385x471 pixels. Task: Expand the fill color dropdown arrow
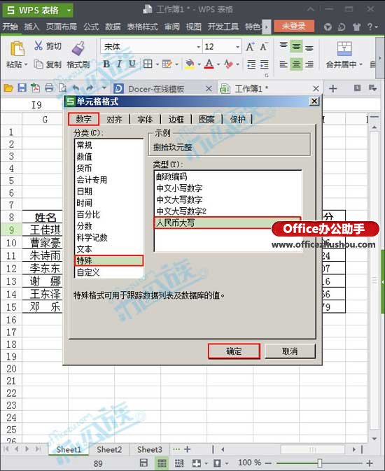coord(199,64)
